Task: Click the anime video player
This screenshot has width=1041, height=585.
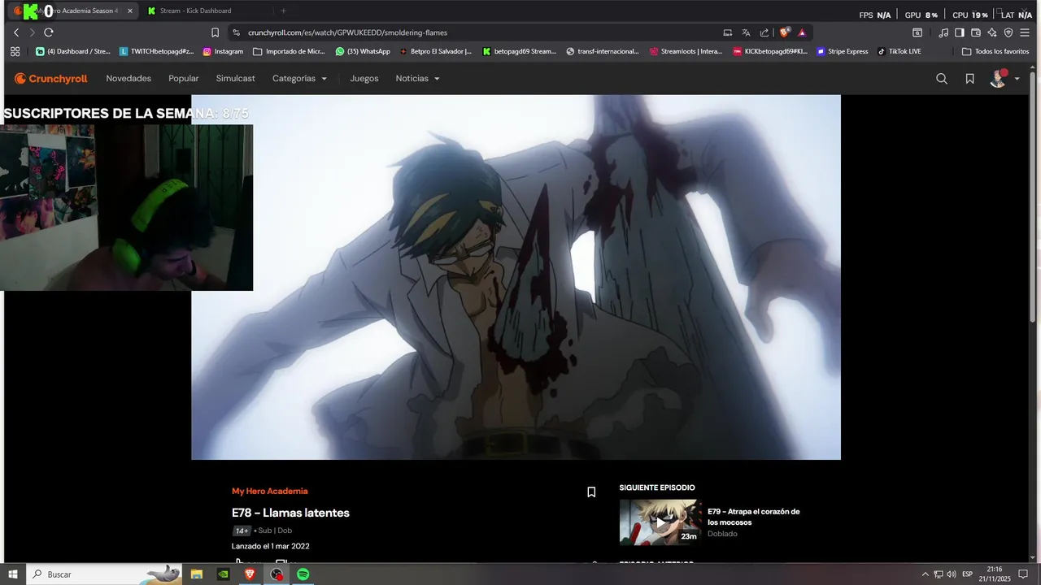Action: point(516,277)
